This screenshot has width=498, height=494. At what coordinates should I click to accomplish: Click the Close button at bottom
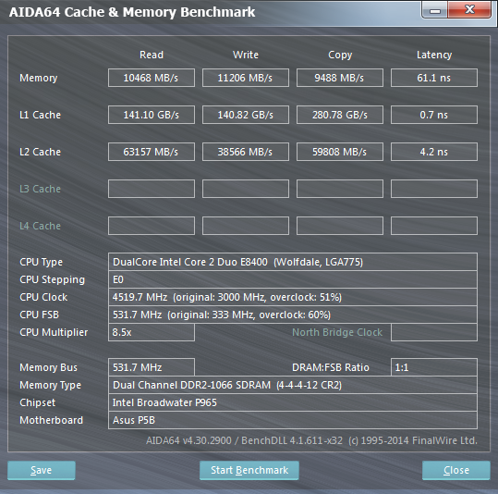point(456,470)
